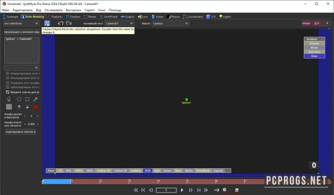
Task: Open the Lights room
Action: pyautogui.click(x=225, y=17)
